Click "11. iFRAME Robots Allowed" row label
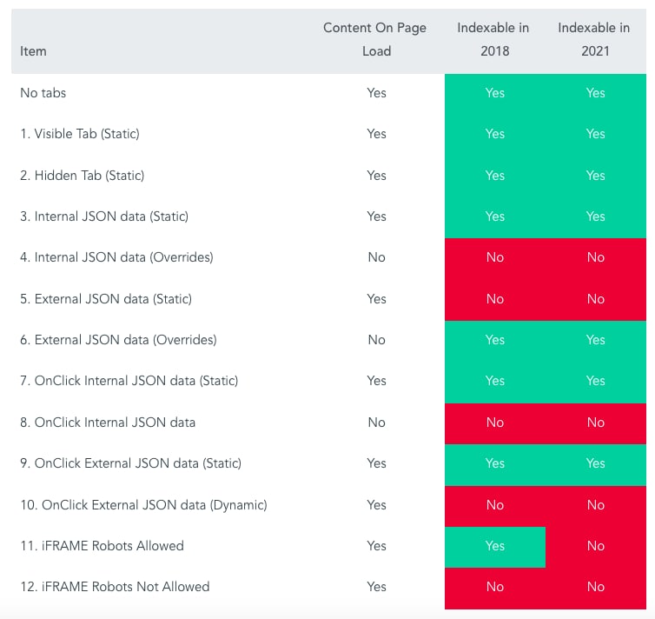 click(x=102, y=546)
